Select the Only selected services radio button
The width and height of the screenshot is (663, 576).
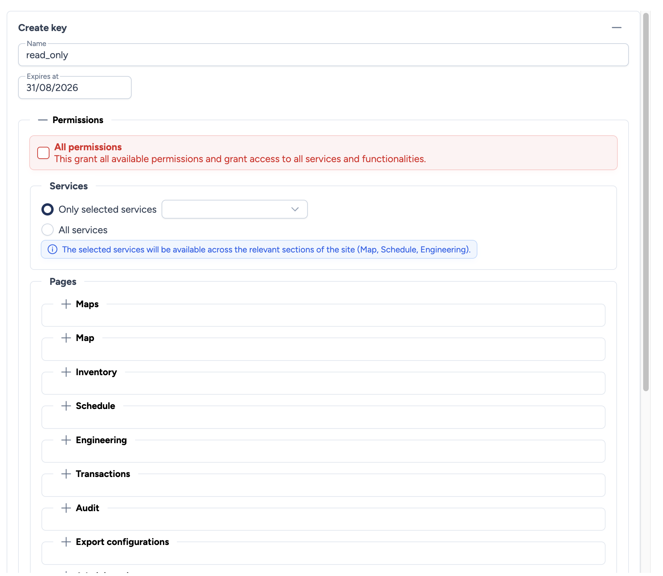click(x=48, y=209)
